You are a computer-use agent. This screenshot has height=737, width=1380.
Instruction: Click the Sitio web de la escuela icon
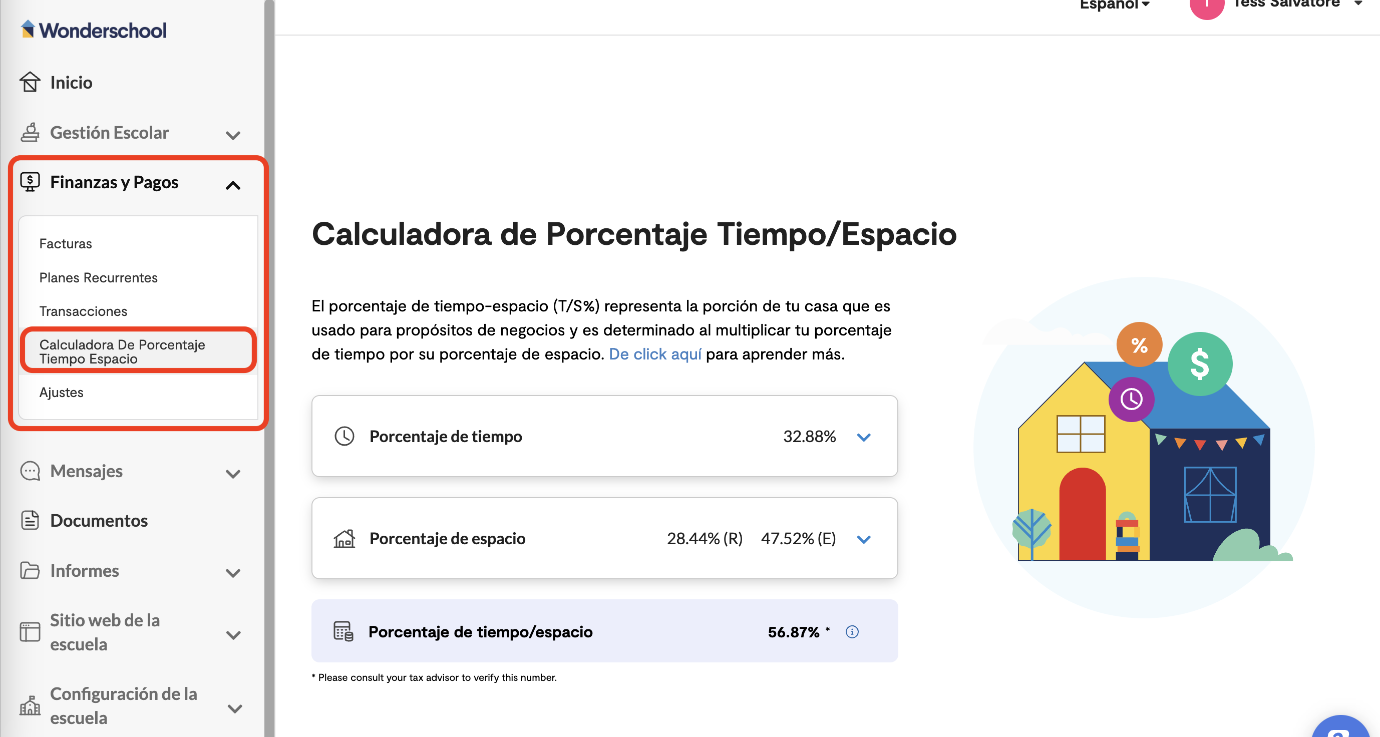click(x=30, y=632)
